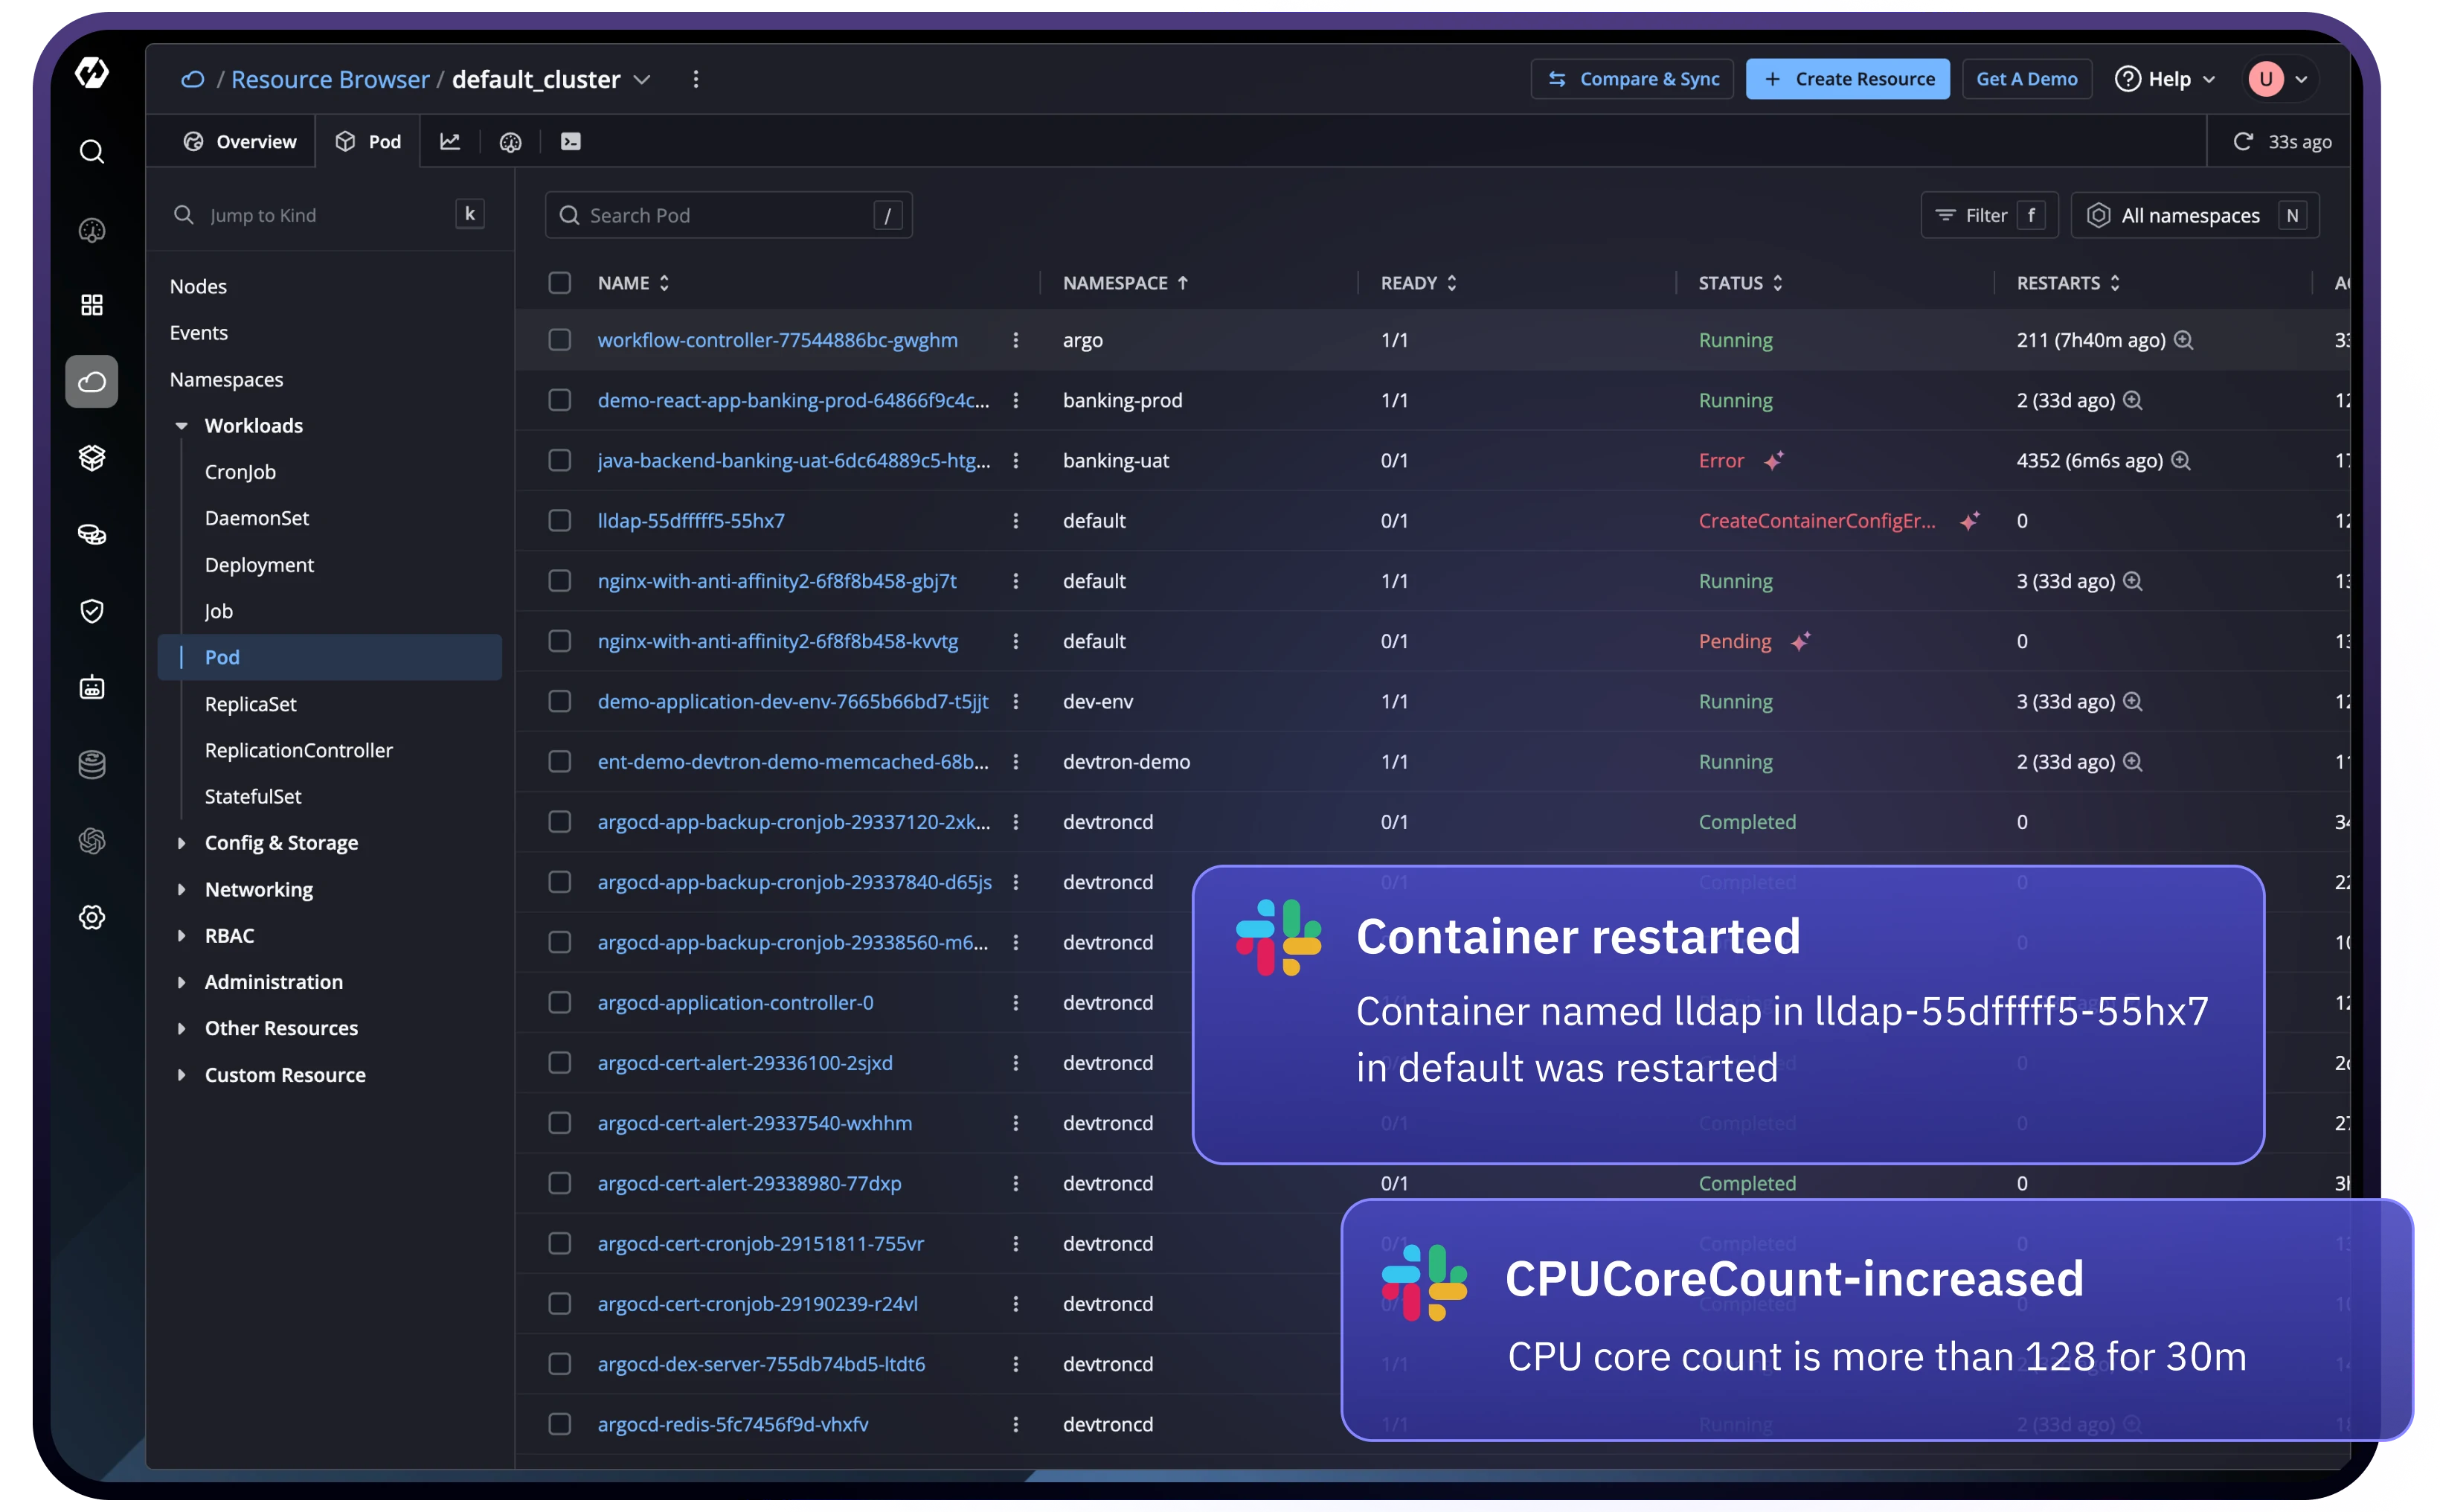Open the nginx-with-anti-affinity2-6f8f8b458-kvvtg pod link
The width and height of the screenshot is (2440, 1512).
coord(777,641)
